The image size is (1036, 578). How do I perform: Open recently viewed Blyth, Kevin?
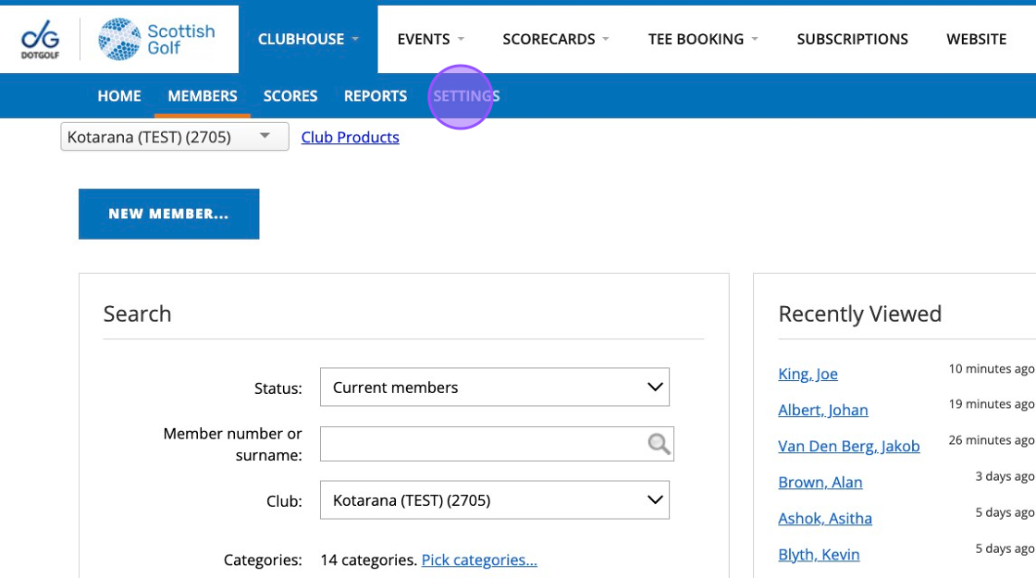pos(820,554)
